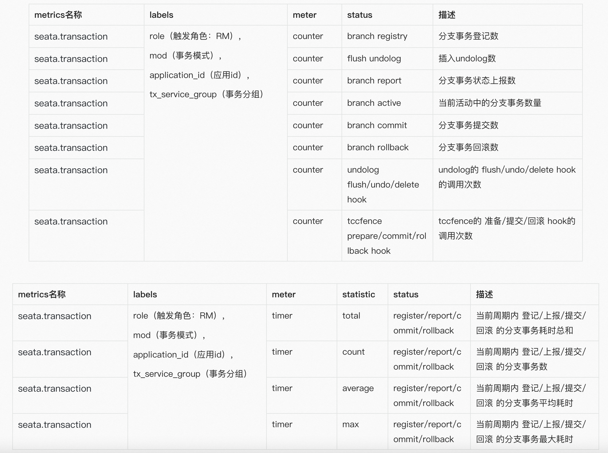608x453 pixels.
Task: Click the 'branch report' status cell
Action: [374, 81]
